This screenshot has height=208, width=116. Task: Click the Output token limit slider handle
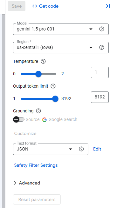[x=55, y=99]
